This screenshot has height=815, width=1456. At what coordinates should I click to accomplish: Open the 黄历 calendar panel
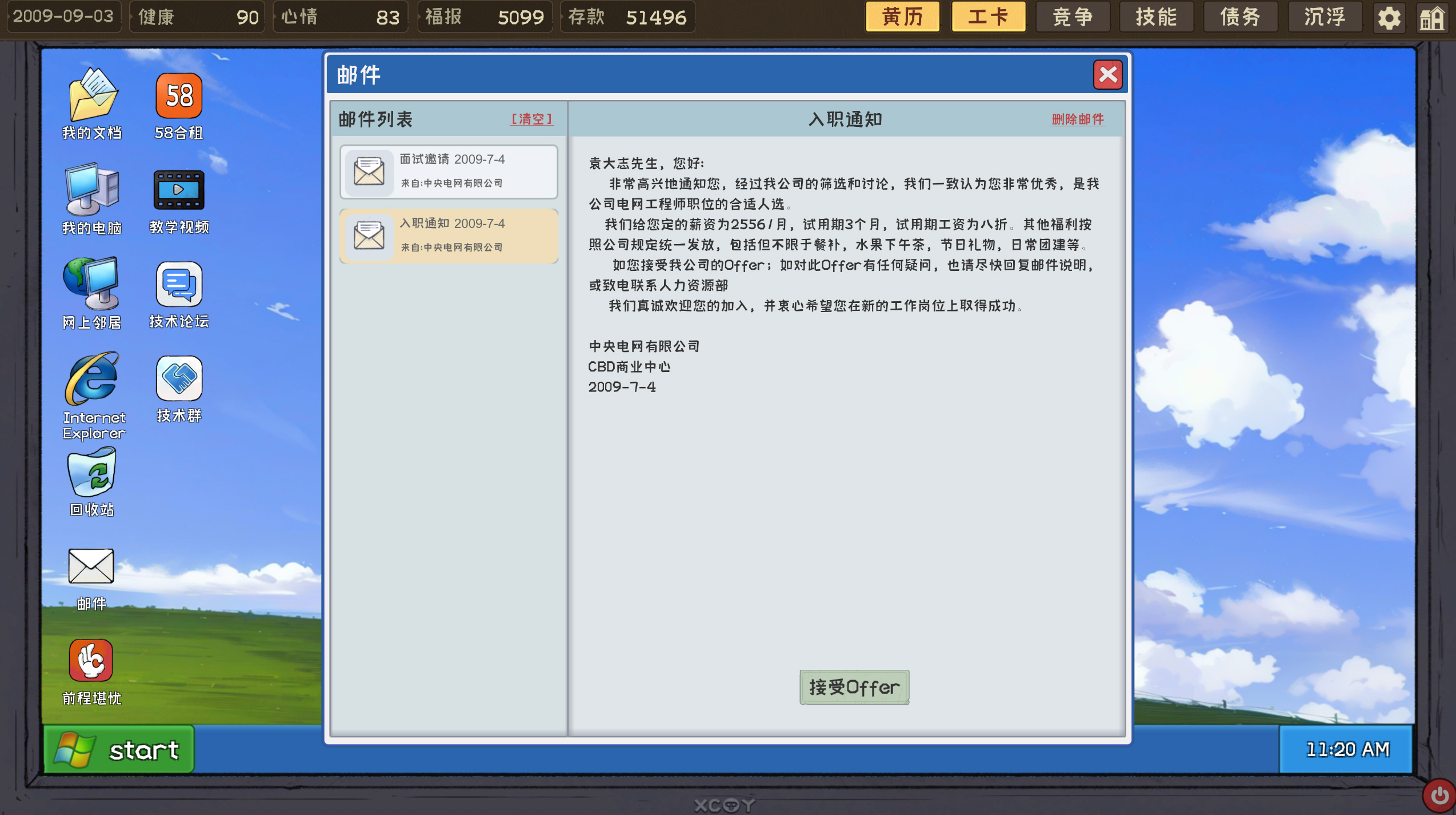902,17
